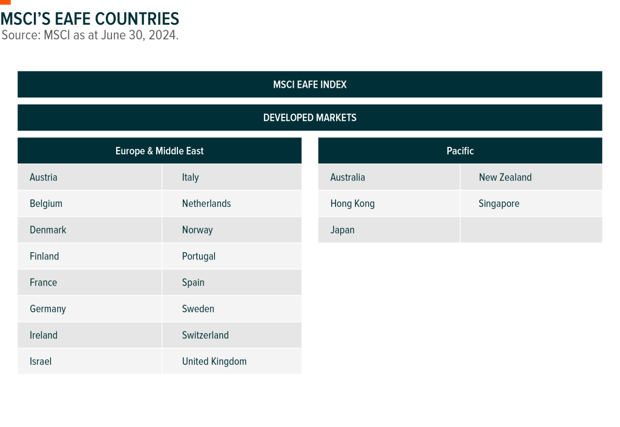
Task: Select the 'Finland' cell
Action: [90, 256]
